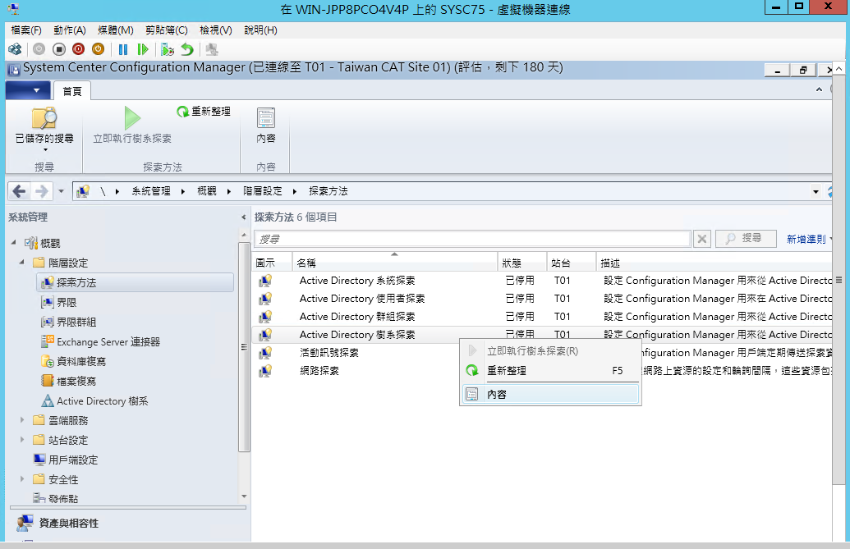The height and width of the screenshot is (549, 850).
Task: Click the enhanced session icon in VM toolbar
Action: (212, 50)
